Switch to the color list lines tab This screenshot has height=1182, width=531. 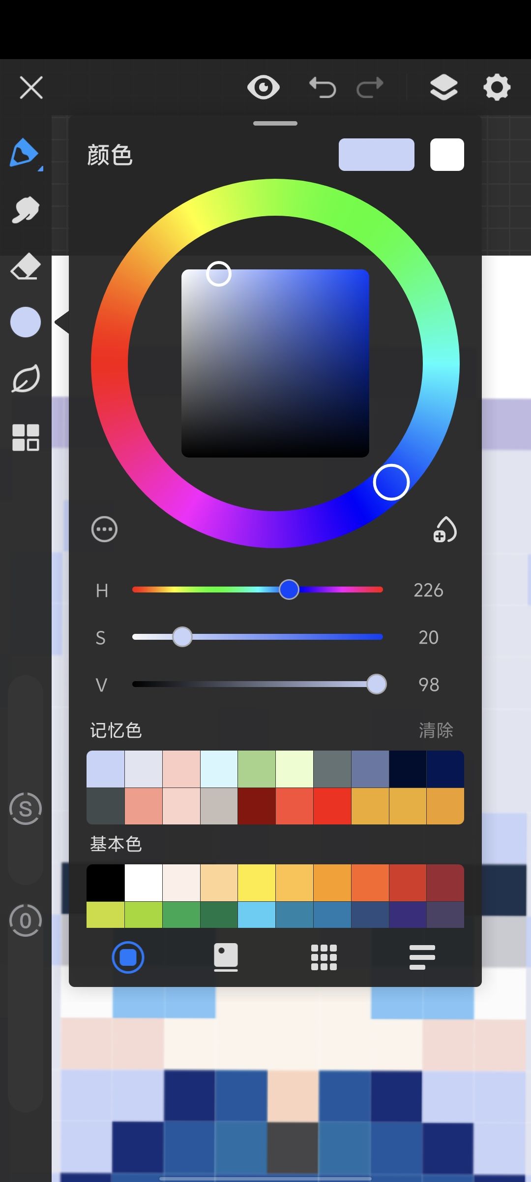coord(422,957)
